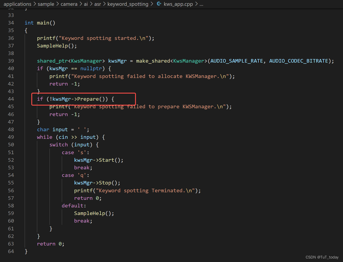Click the 'applications' breadcrumb segment
This screenshot has height=262, width=343.
click(17, 4)
